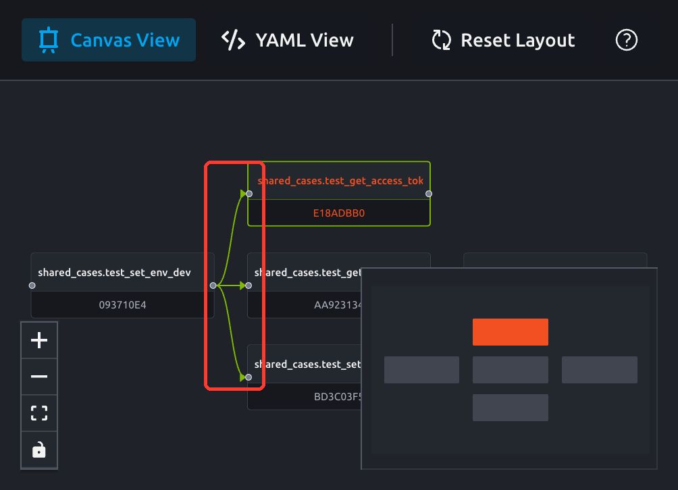Click the code brackets icon beside YAML View
The image size is (678, 490).
[x=233, y=40]
